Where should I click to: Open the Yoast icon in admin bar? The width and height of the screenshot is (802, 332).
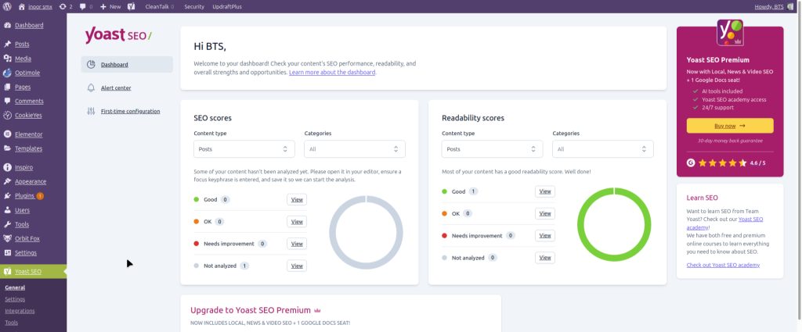(x=131, y=6)
